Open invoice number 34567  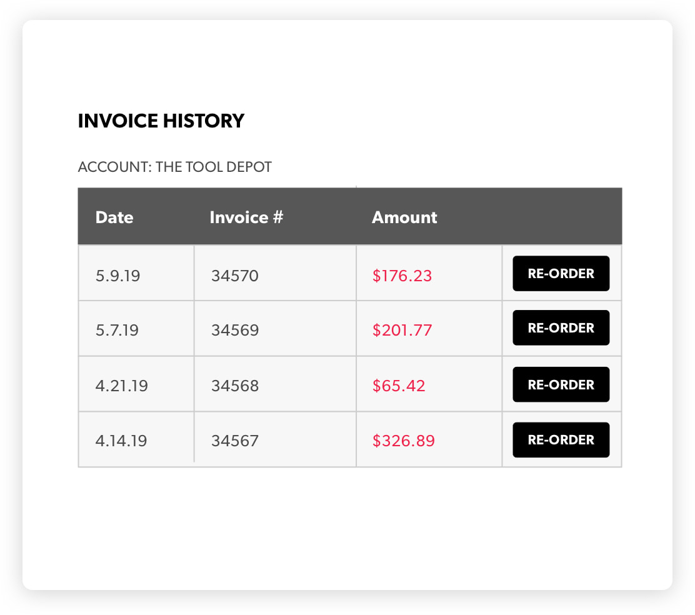click(234, 441)
